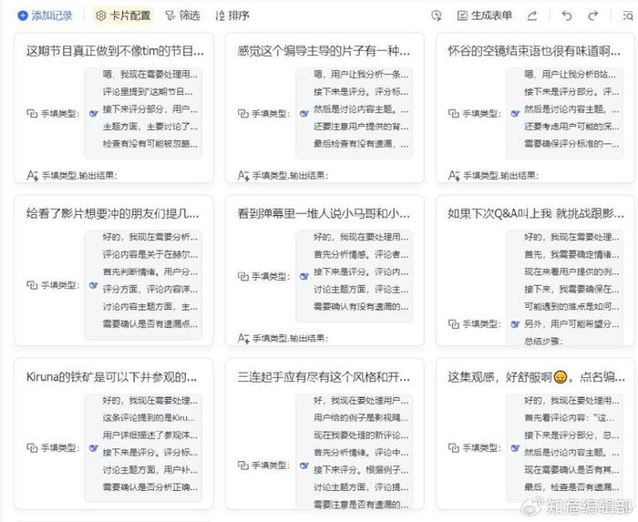Viewport: 638px width, 522px height.
Task: Open the search records icon
Action: click(x=628, y=15)
